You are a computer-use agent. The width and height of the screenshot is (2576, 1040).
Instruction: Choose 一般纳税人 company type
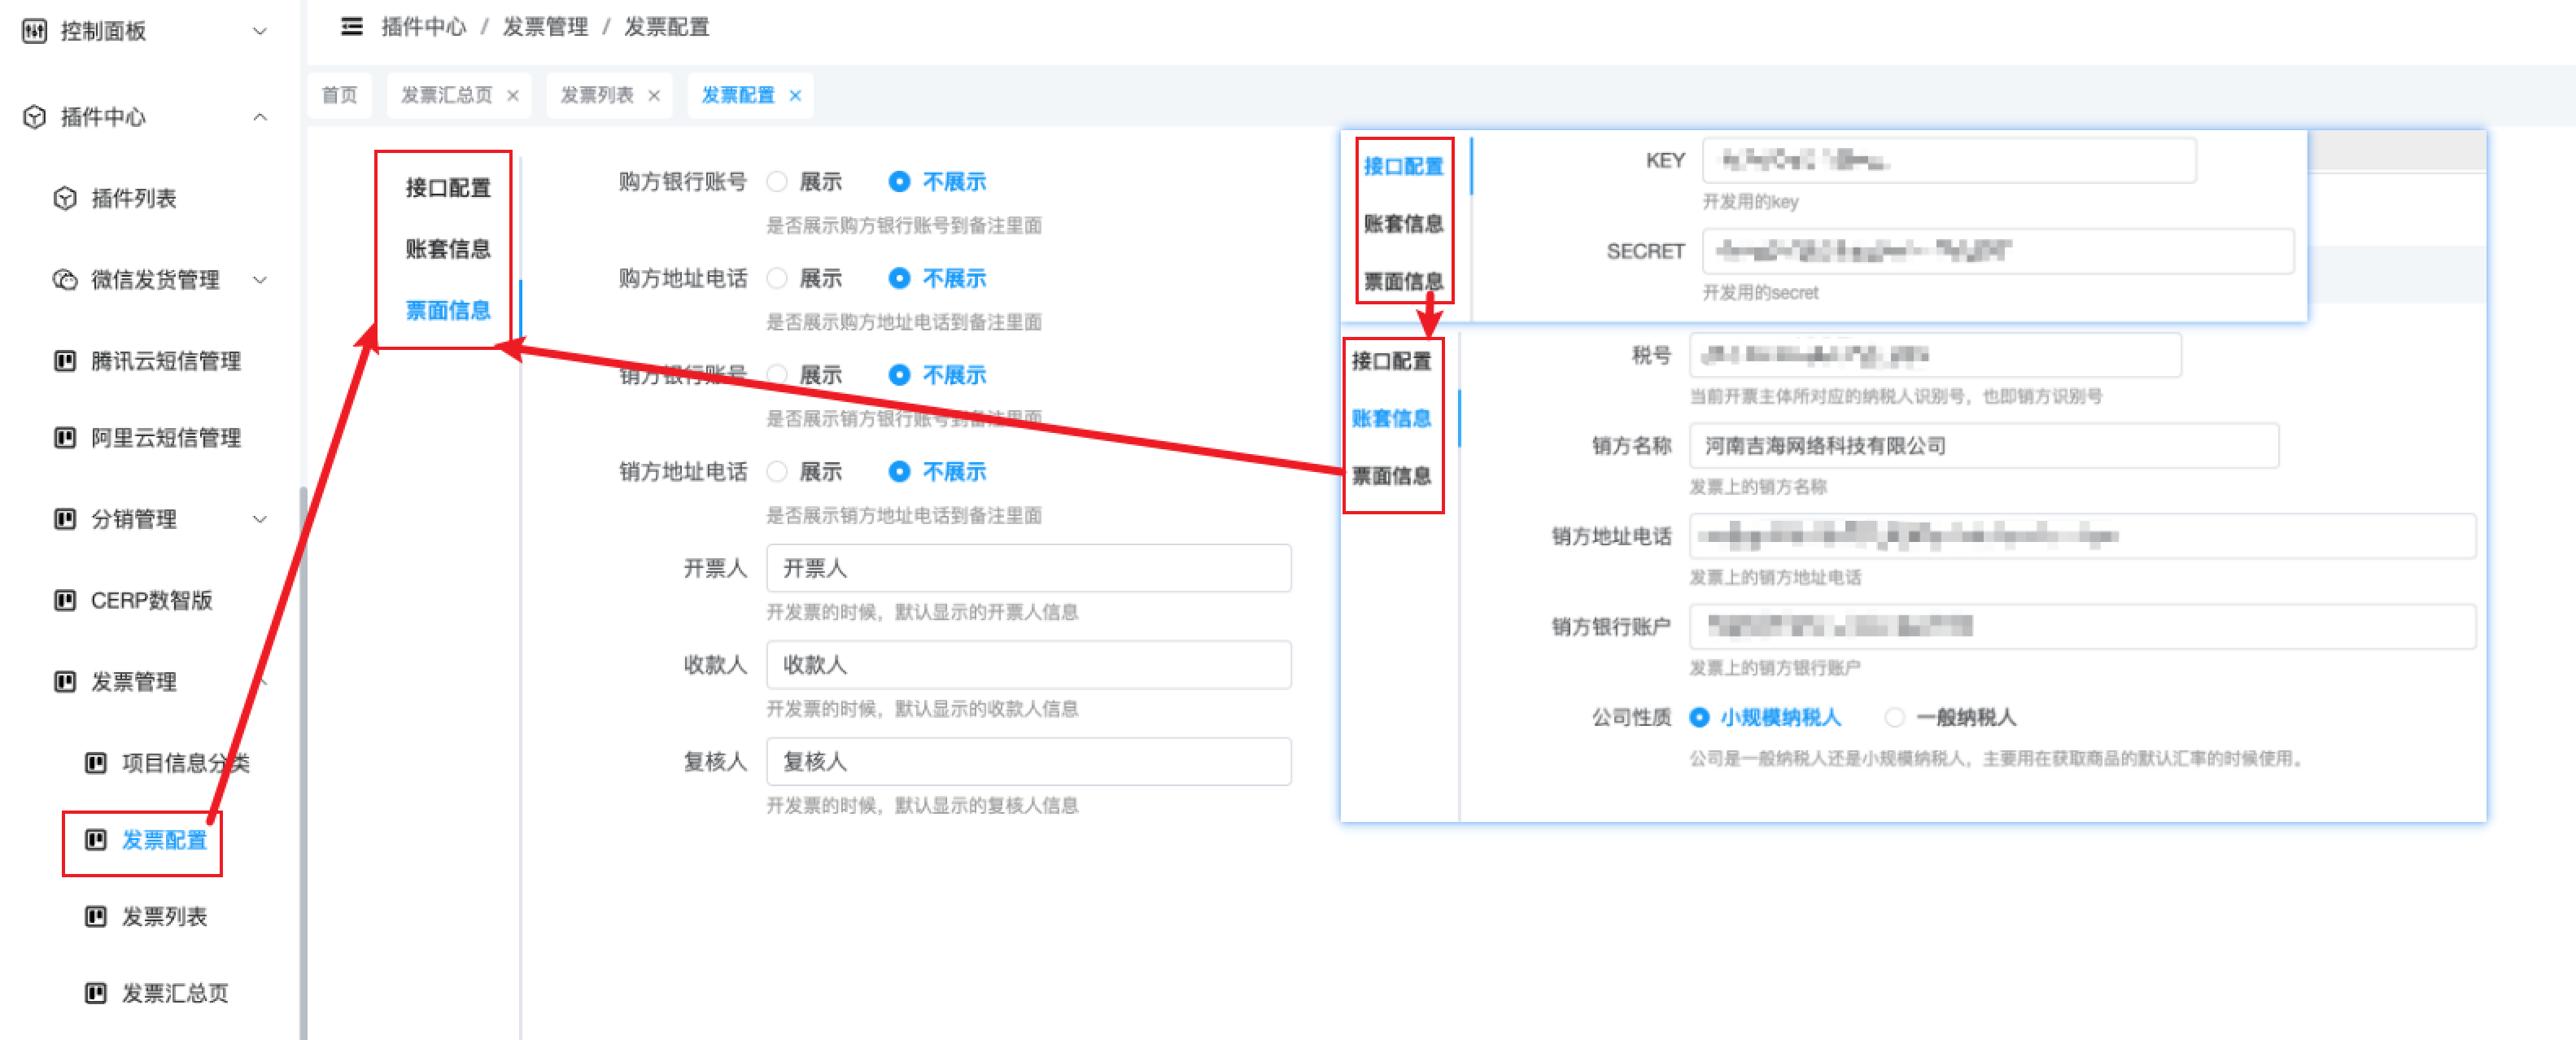[x=1894, y=717]
